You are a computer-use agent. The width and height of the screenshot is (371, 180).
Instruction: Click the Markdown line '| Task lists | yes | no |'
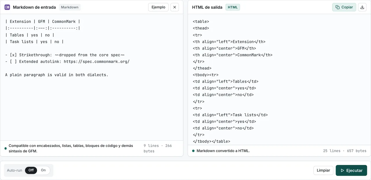pyautogui.click(x=34, y=41)
